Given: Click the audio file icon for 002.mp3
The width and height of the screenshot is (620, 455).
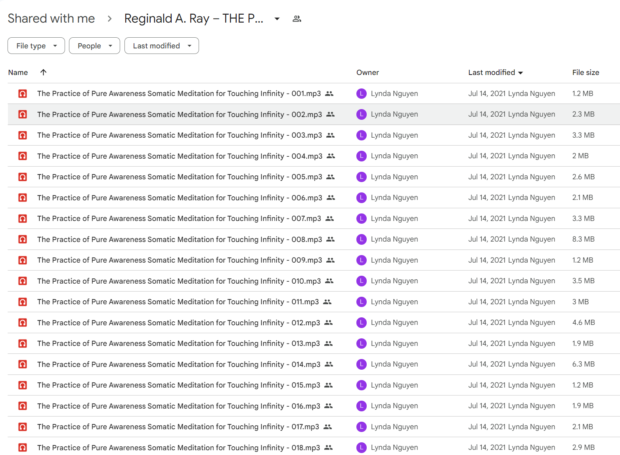Looking at the screenshot, I should tap(23, 114).
